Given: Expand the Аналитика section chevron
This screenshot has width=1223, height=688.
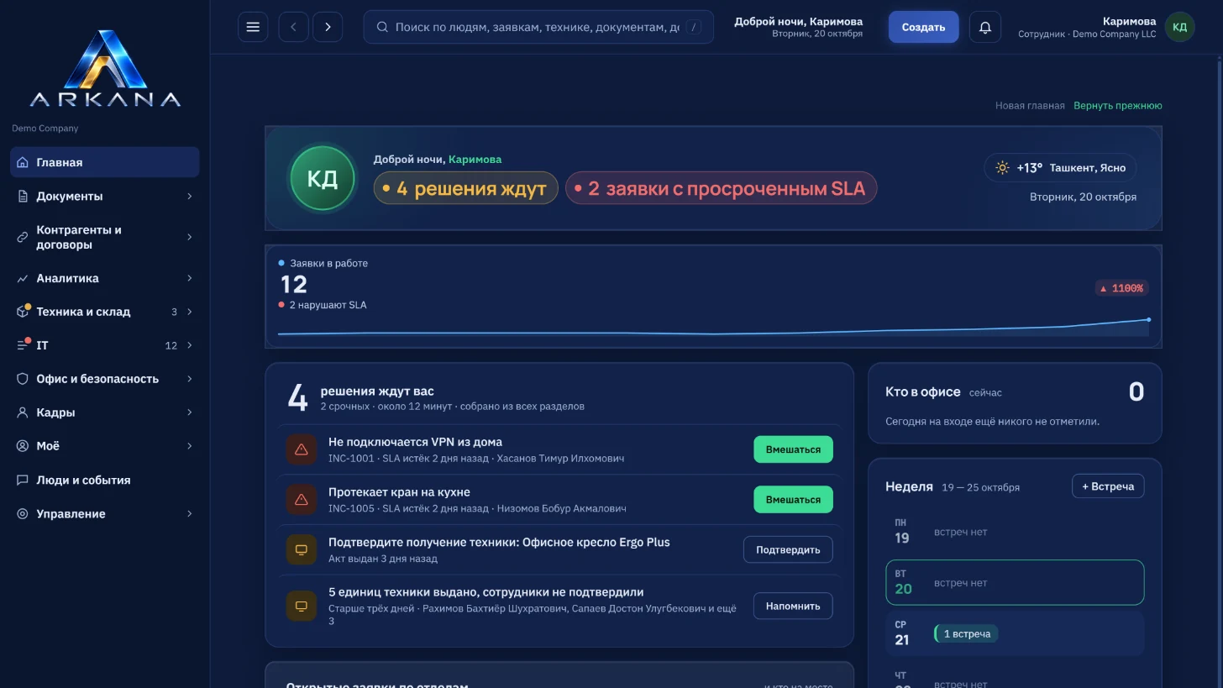Looking at the screenshot, I should [189, 278].
